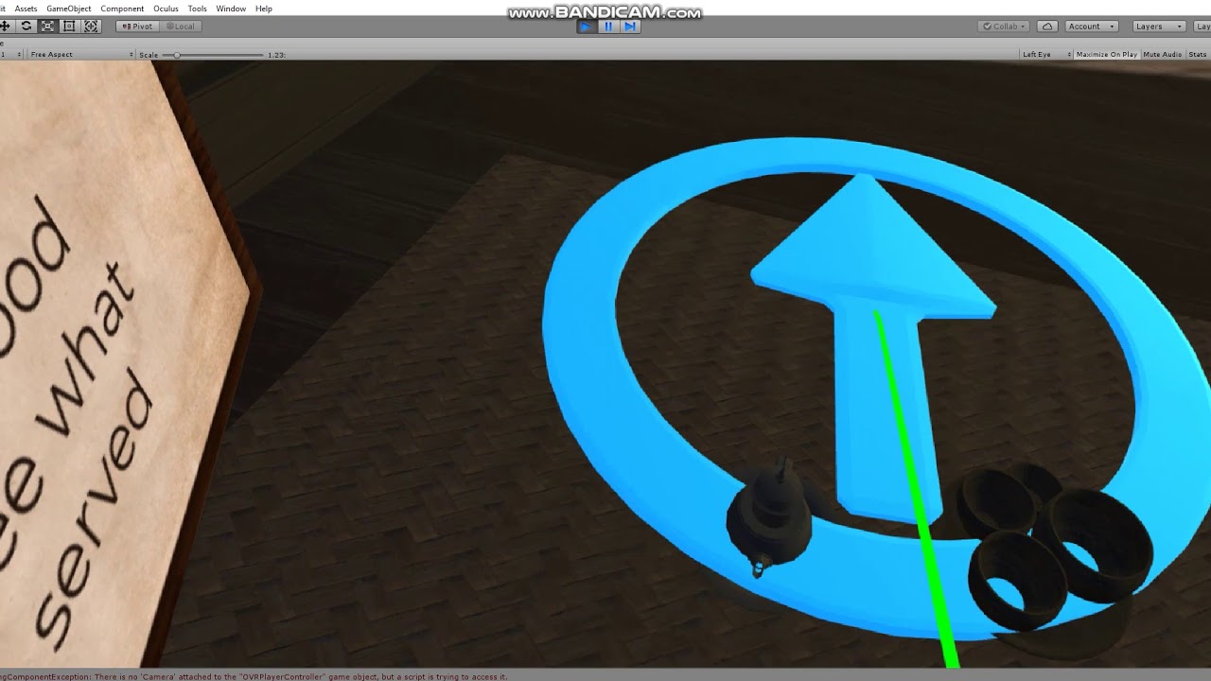The height and width of the screenshot is (681, 1211).
Task: Open the GameObject menu
Action: coord(69,9)
